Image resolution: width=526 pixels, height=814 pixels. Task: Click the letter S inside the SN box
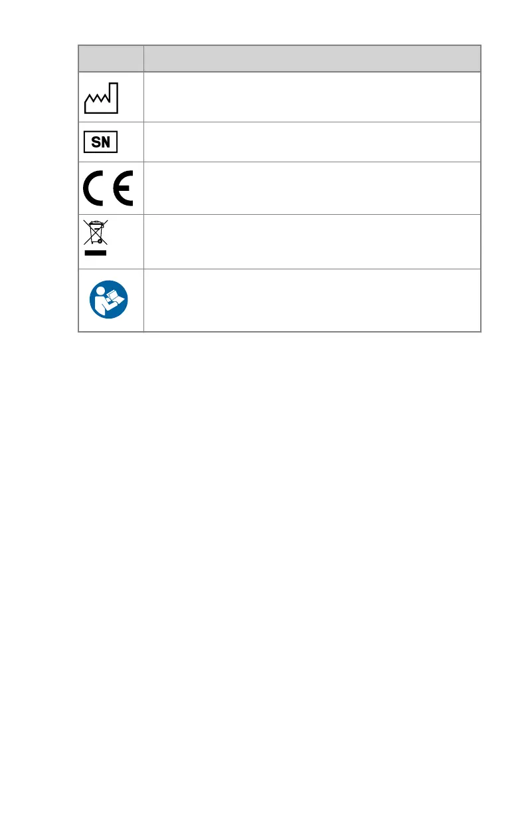point(95,142)
